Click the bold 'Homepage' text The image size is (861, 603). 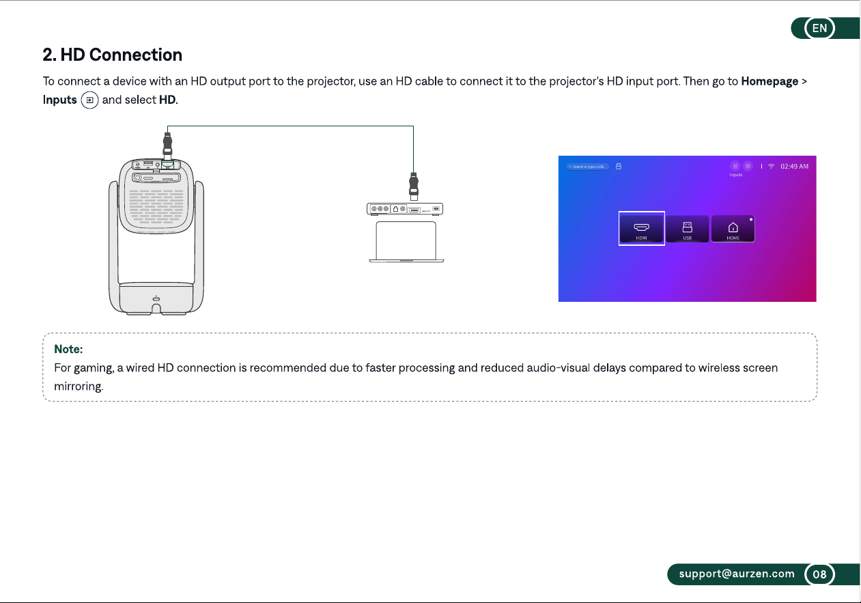click(x=770, y=81)
